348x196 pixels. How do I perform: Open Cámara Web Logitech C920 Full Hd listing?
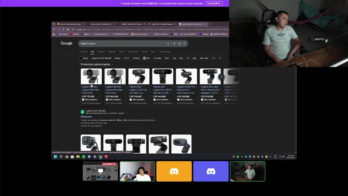point(139,87)
